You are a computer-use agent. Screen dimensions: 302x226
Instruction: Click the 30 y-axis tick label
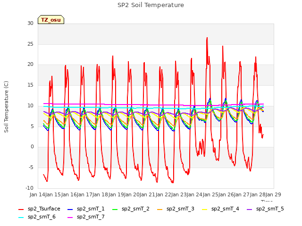click(30, 24)
